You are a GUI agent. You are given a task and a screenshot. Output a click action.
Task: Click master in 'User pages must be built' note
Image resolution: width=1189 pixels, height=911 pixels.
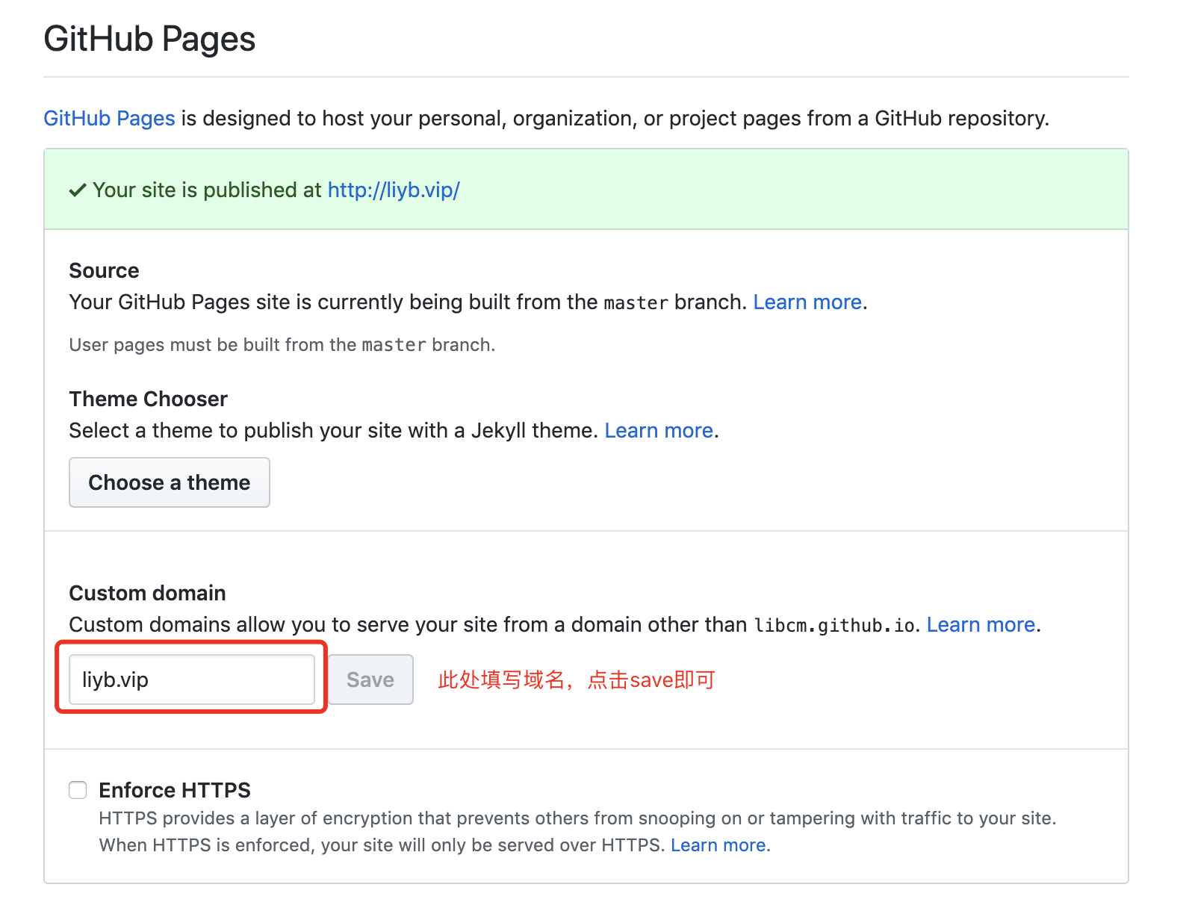point(394,345)
